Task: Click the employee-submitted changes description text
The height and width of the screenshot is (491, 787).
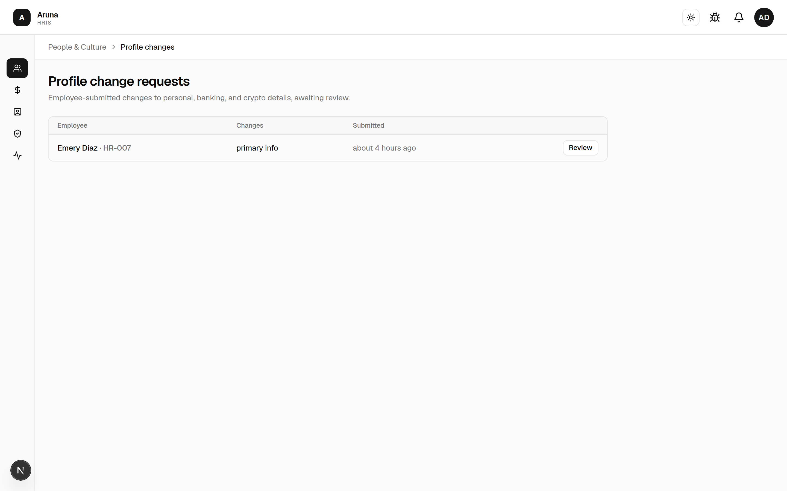Action: coord(199,98)
